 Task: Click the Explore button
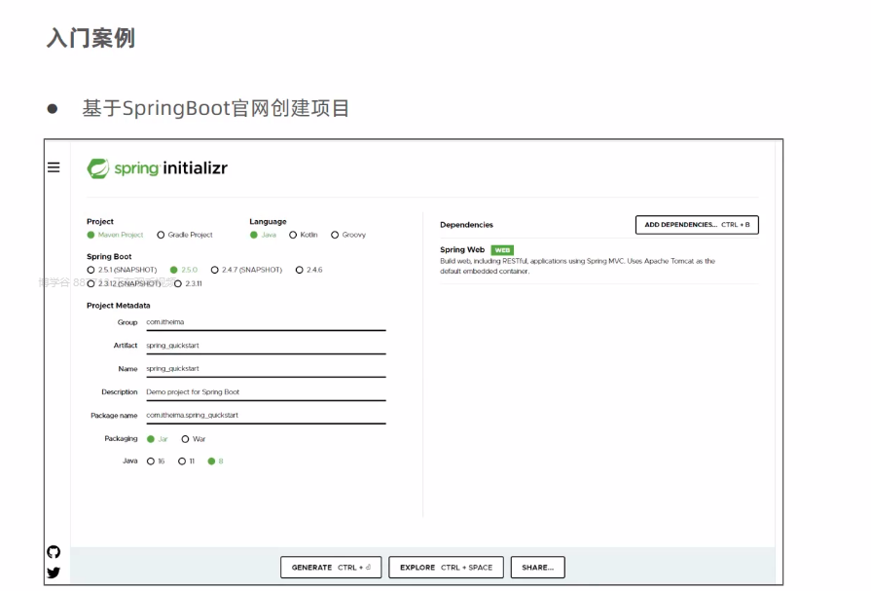tap(446, 567)
